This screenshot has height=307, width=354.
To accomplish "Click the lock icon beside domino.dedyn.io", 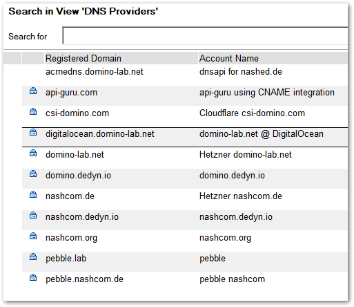I will point(33,174).
